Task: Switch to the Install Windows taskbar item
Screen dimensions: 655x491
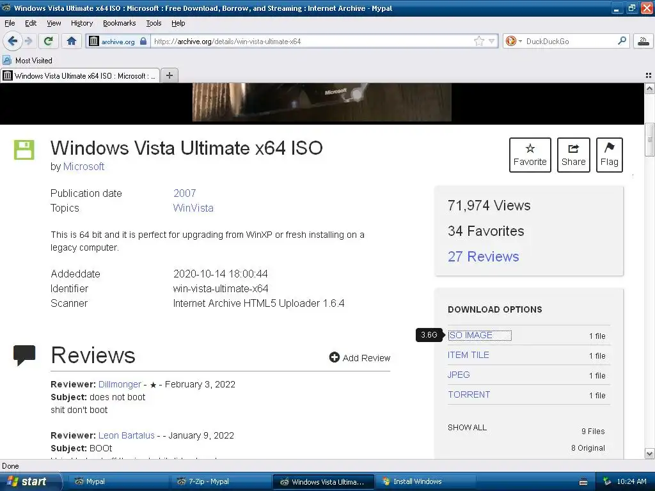Action: point(425,481)
